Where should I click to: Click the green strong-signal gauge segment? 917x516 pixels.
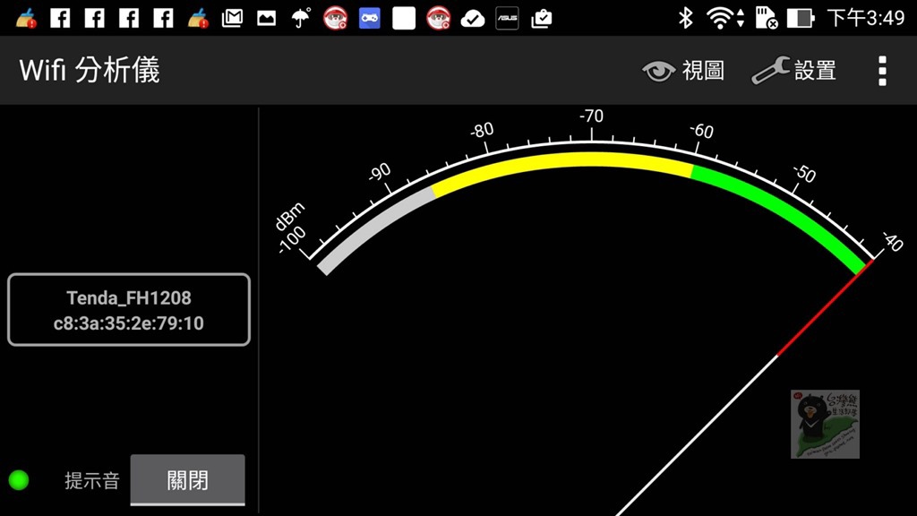784,211
